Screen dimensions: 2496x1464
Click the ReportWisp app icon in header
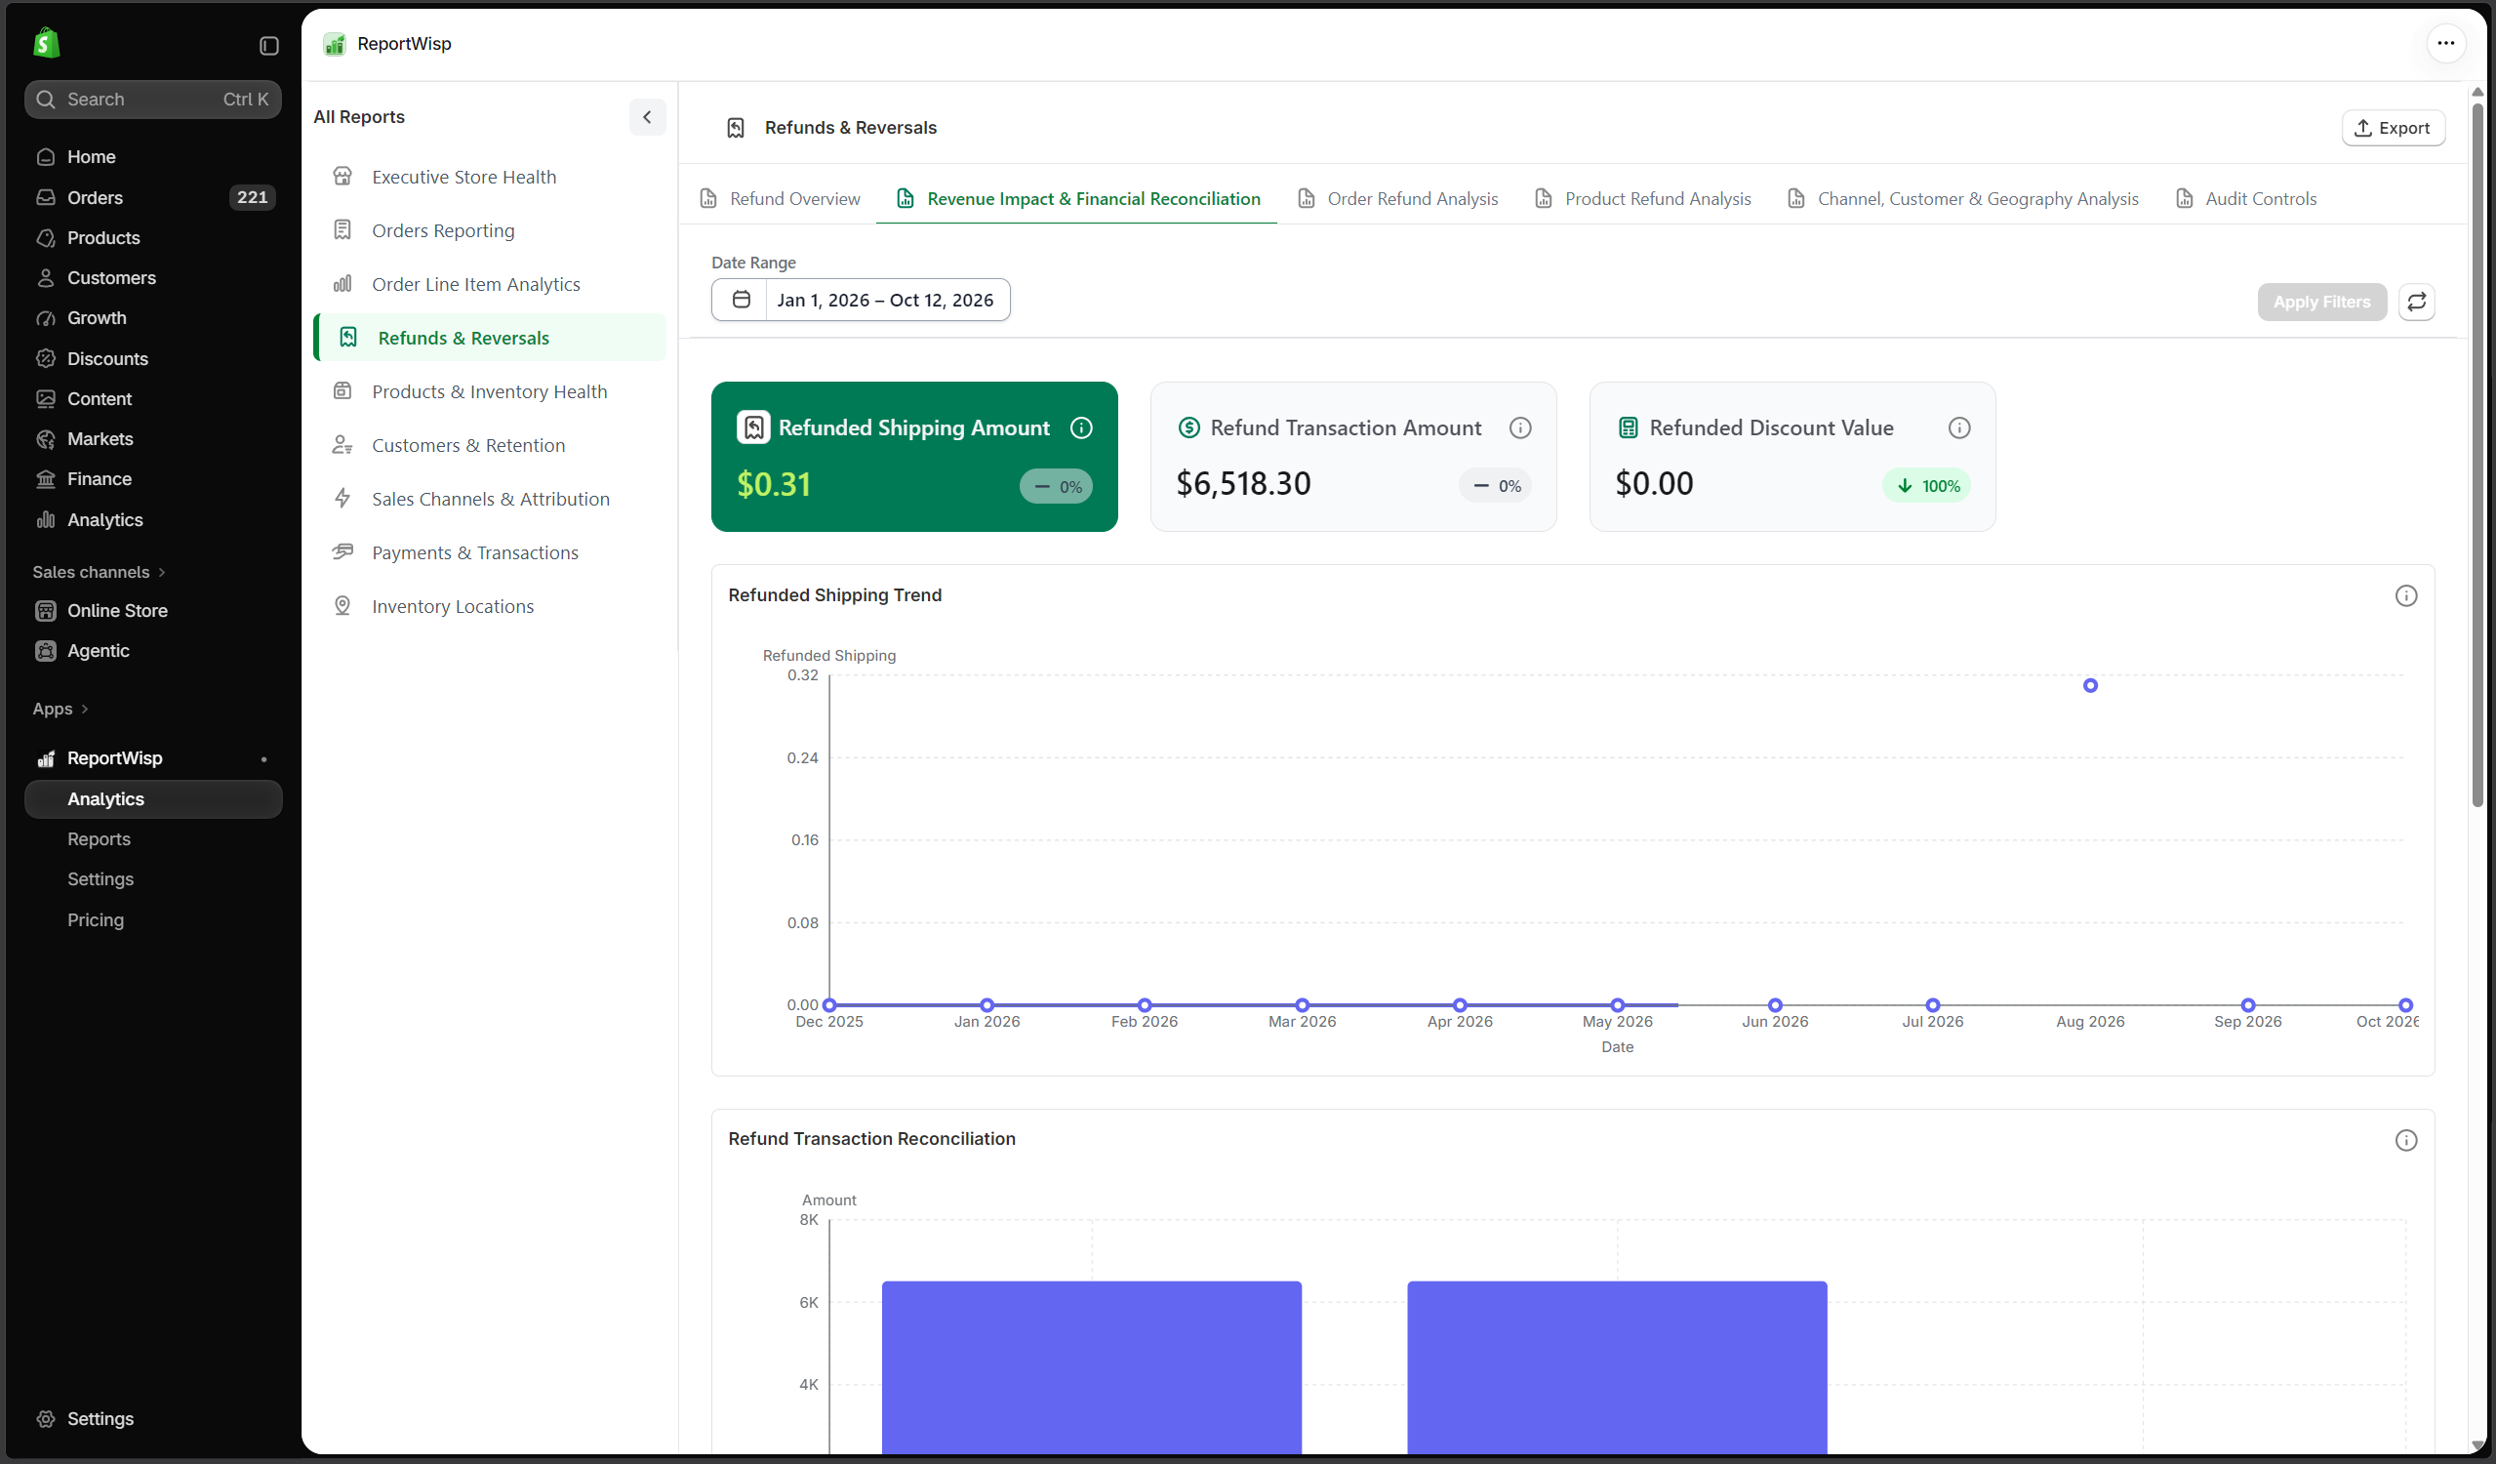(335, 44)
